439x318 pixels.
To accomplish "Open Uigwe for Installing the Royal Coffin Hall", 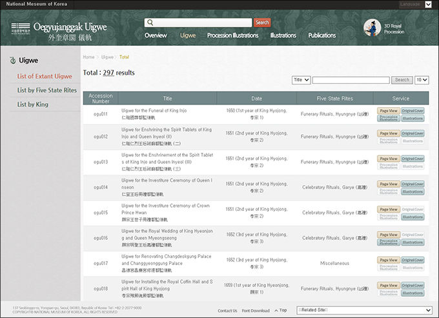I will (x=167, y=285).
